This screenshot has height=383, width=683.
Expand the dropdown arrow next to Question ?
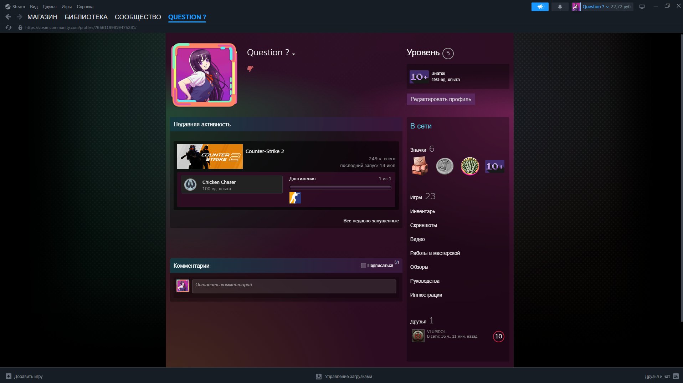293,54
